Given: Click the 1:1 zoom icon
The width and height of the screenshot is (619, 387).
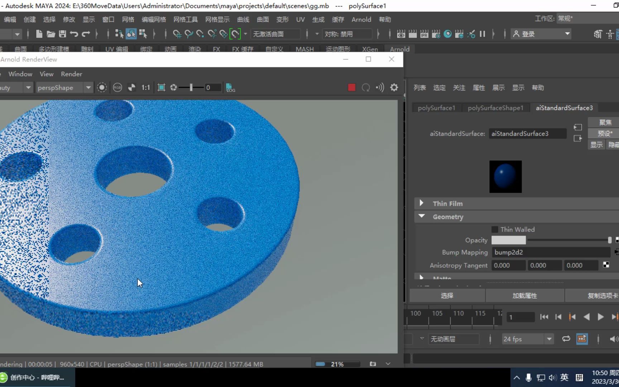Looking at the screenshot, I should [146, 87].
